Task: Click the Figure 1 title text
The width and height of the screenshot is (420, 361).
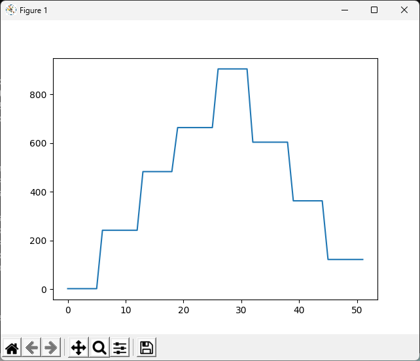Action: tap(33, 10)
